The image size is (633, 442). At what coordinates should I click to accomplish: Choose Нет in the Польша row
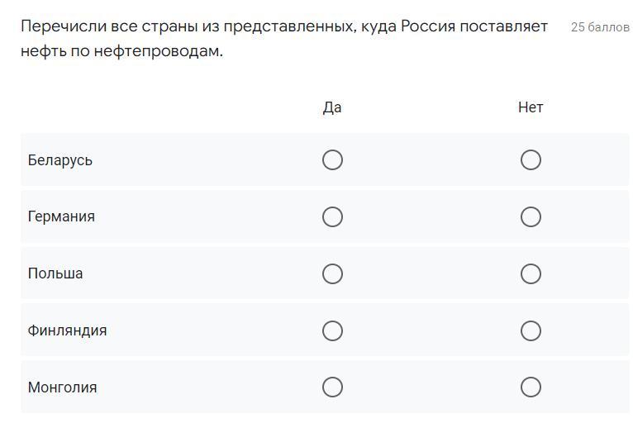coord(531,273)
